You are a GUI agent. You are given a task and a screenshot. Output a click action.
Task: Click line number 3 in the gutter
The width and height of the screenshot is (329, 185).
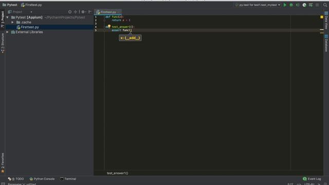pyautogui.click(x=96, y=24)
